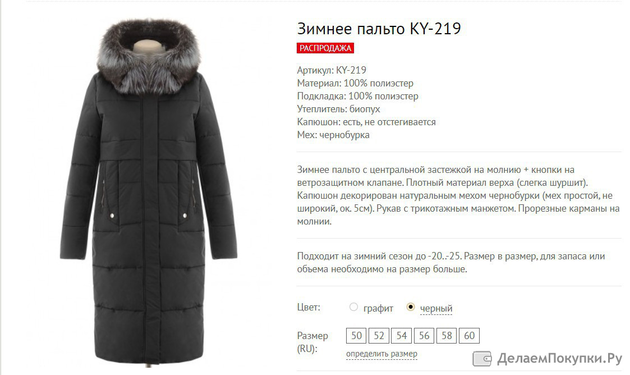Choose size 52

point(379,336)
